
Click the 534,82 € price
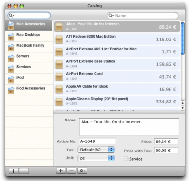pos(166,102)
